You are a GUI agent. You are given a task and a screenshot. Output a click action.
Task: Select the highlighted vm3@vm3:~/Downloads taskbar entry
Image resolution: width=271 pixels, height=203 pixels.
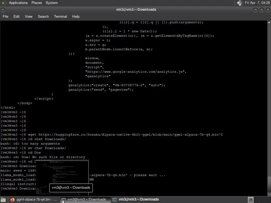coord(85,200)
